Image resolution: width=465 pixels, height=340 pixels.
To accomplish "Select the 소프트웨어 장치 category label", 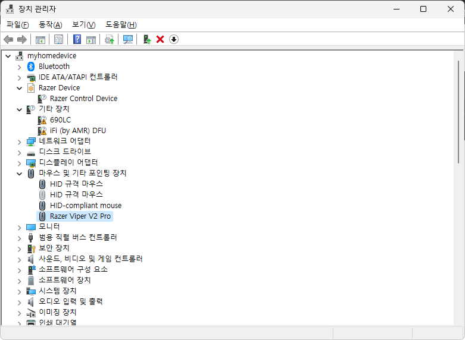I will click(x=65, y=280).
